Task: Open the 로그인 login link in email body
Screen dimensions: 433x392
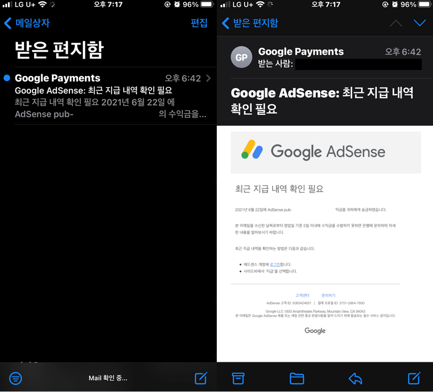Action: [x=275, y=264]
